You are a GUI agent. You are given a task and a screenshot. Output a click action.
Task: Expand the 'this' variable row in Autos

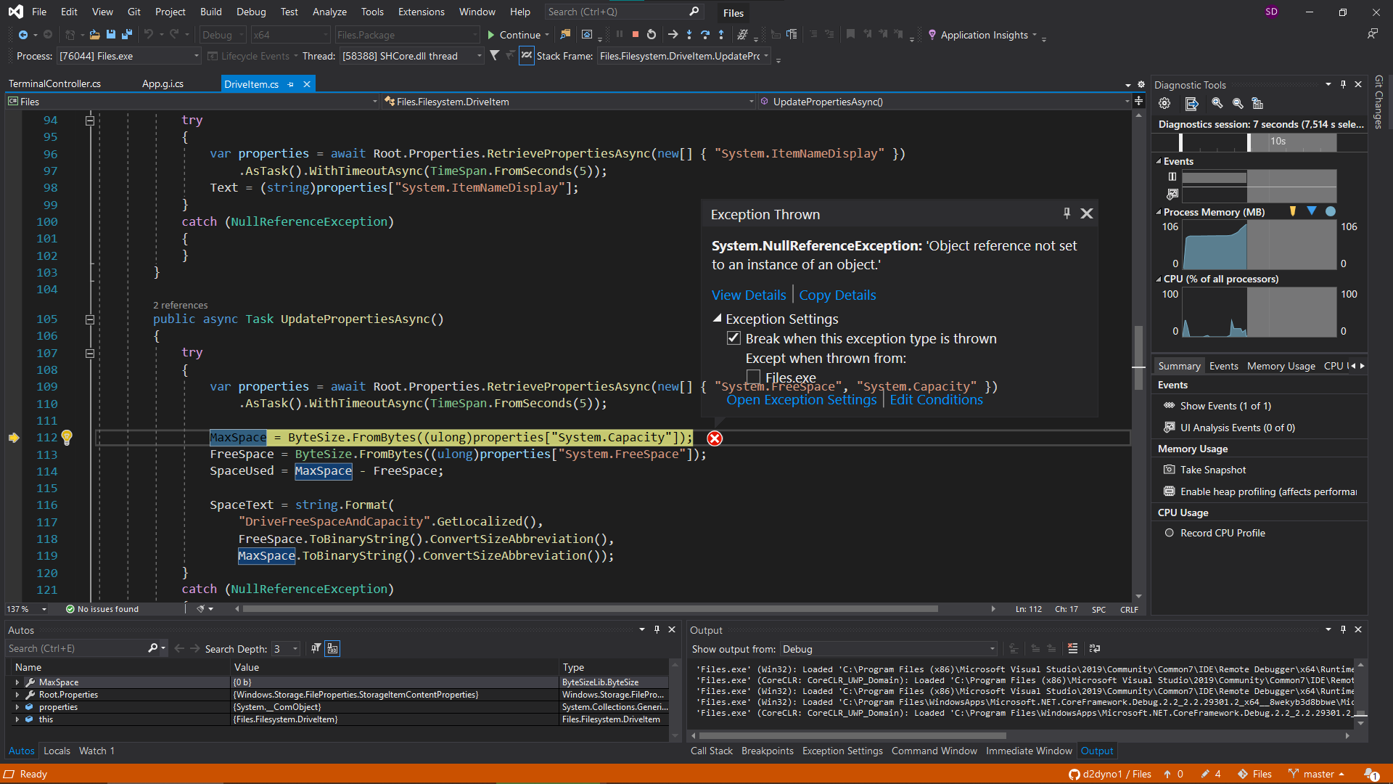pyautogui.click(x=17, y=719)
